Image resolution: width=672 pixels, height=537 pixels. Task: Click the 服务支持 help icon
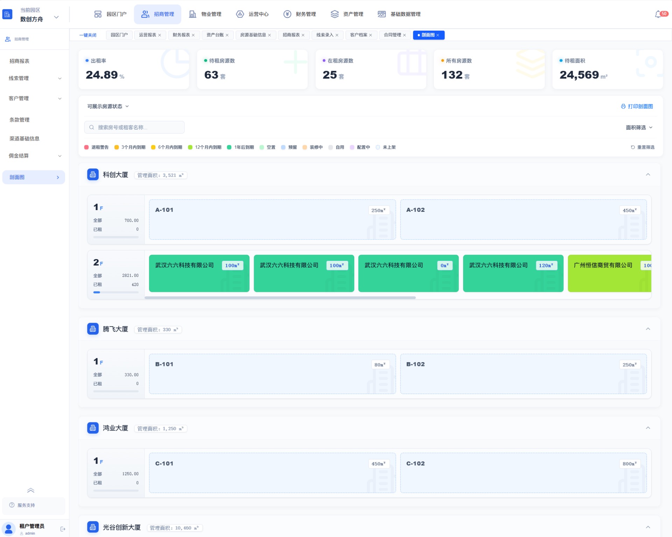pos(12,505)
